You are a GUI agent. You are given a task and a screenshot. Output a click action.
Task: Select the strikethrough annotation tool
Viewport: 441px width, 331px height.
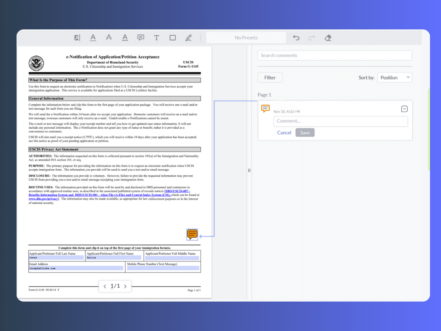point(109,38)
